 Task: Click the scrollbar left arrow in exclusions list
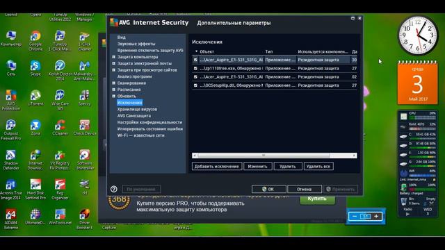195,156
